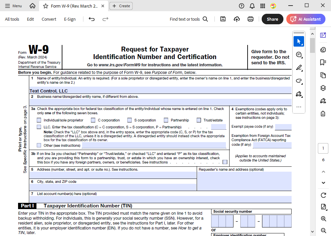Rotate the page view clockwise
Viewport: 331px width, 236px height.
323,196
